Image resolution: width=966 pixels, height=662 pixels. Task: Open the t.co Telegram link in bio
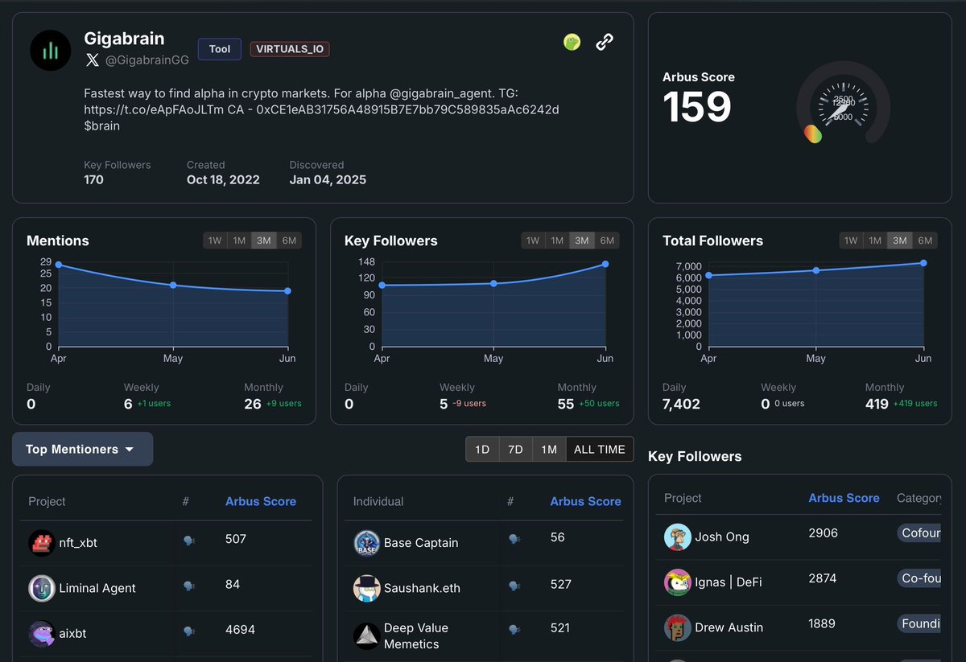(x=153, y=109)
